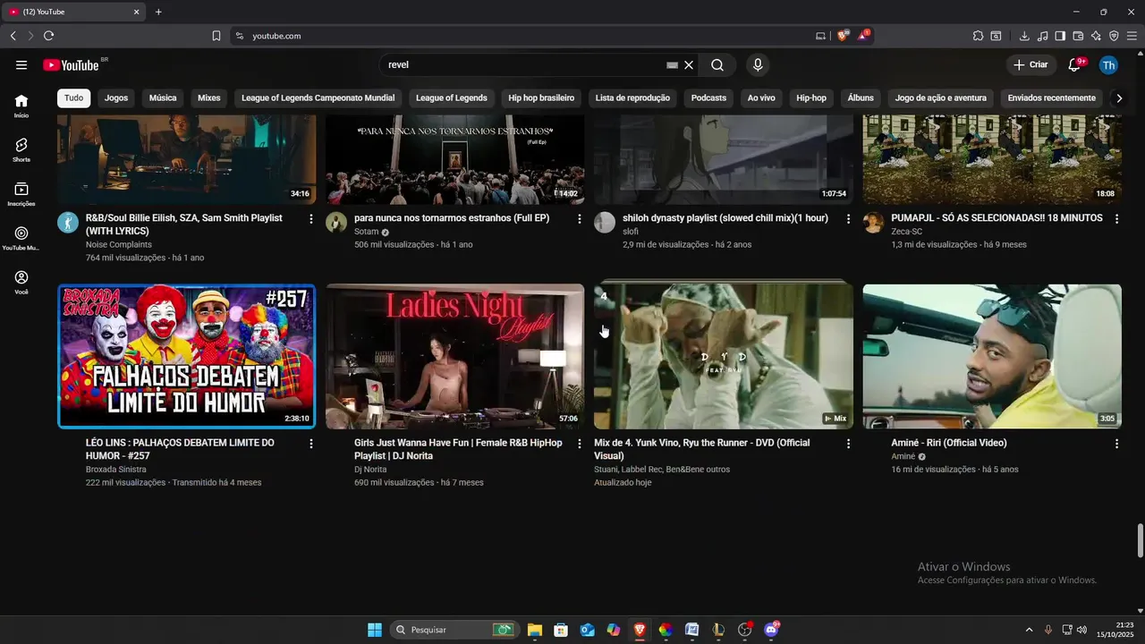Go to YouTube home via logo
The width and height of the screenshot is (1145, 644).
[x=71, y=65]
